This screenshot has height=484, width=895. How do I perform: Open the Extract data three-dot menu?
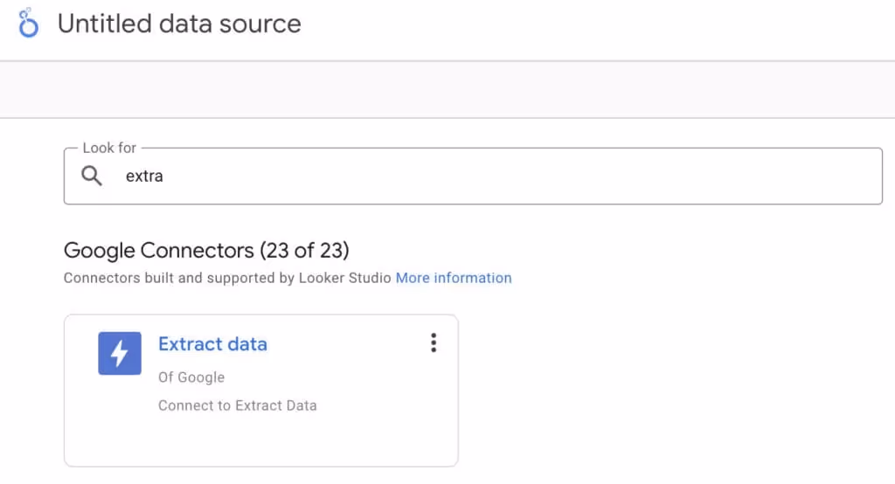point(434,342)
